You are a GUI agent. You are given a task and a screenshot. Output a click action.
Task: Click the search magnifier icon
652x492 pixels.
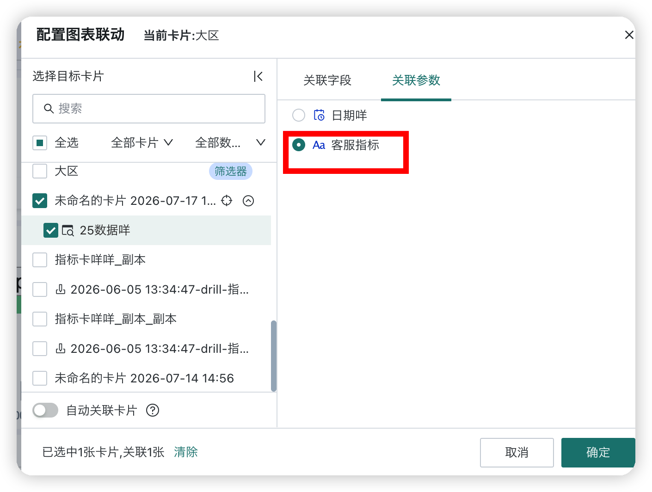(x=49, y=109)
